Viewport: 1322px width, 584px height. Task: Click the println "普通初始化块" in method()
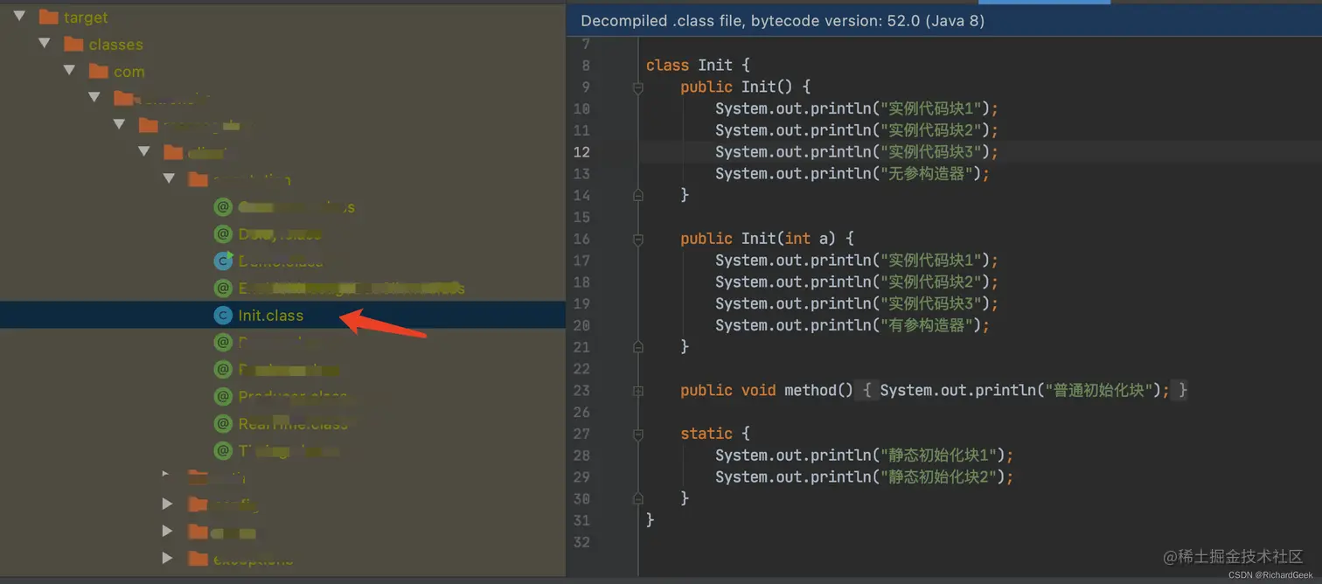(1025, 390)
